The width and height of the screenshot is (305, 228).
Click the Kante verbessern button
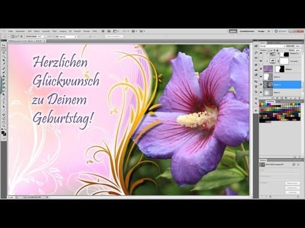[x=114, y=37]
